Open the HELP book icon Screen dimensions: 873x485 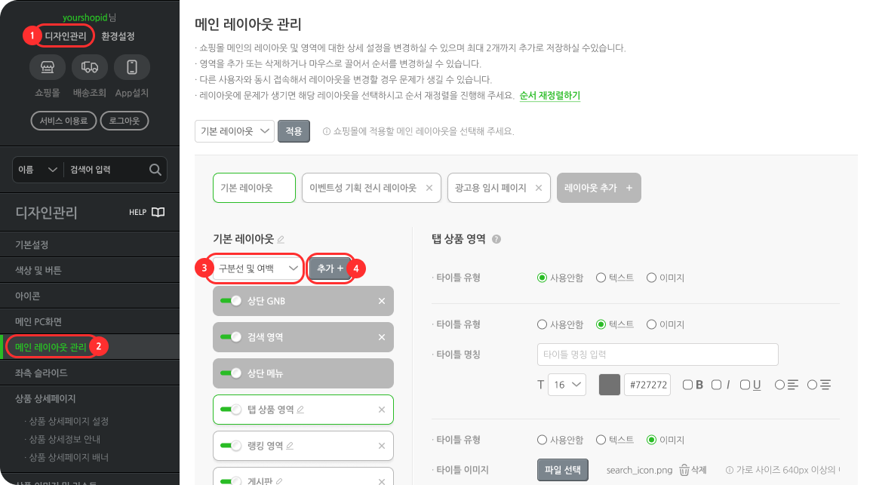click(x=158, y=212)
